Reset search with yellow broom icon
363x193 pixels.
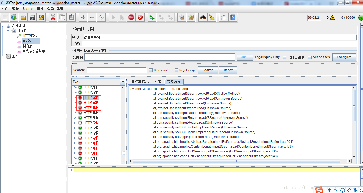tap(212, 18)
